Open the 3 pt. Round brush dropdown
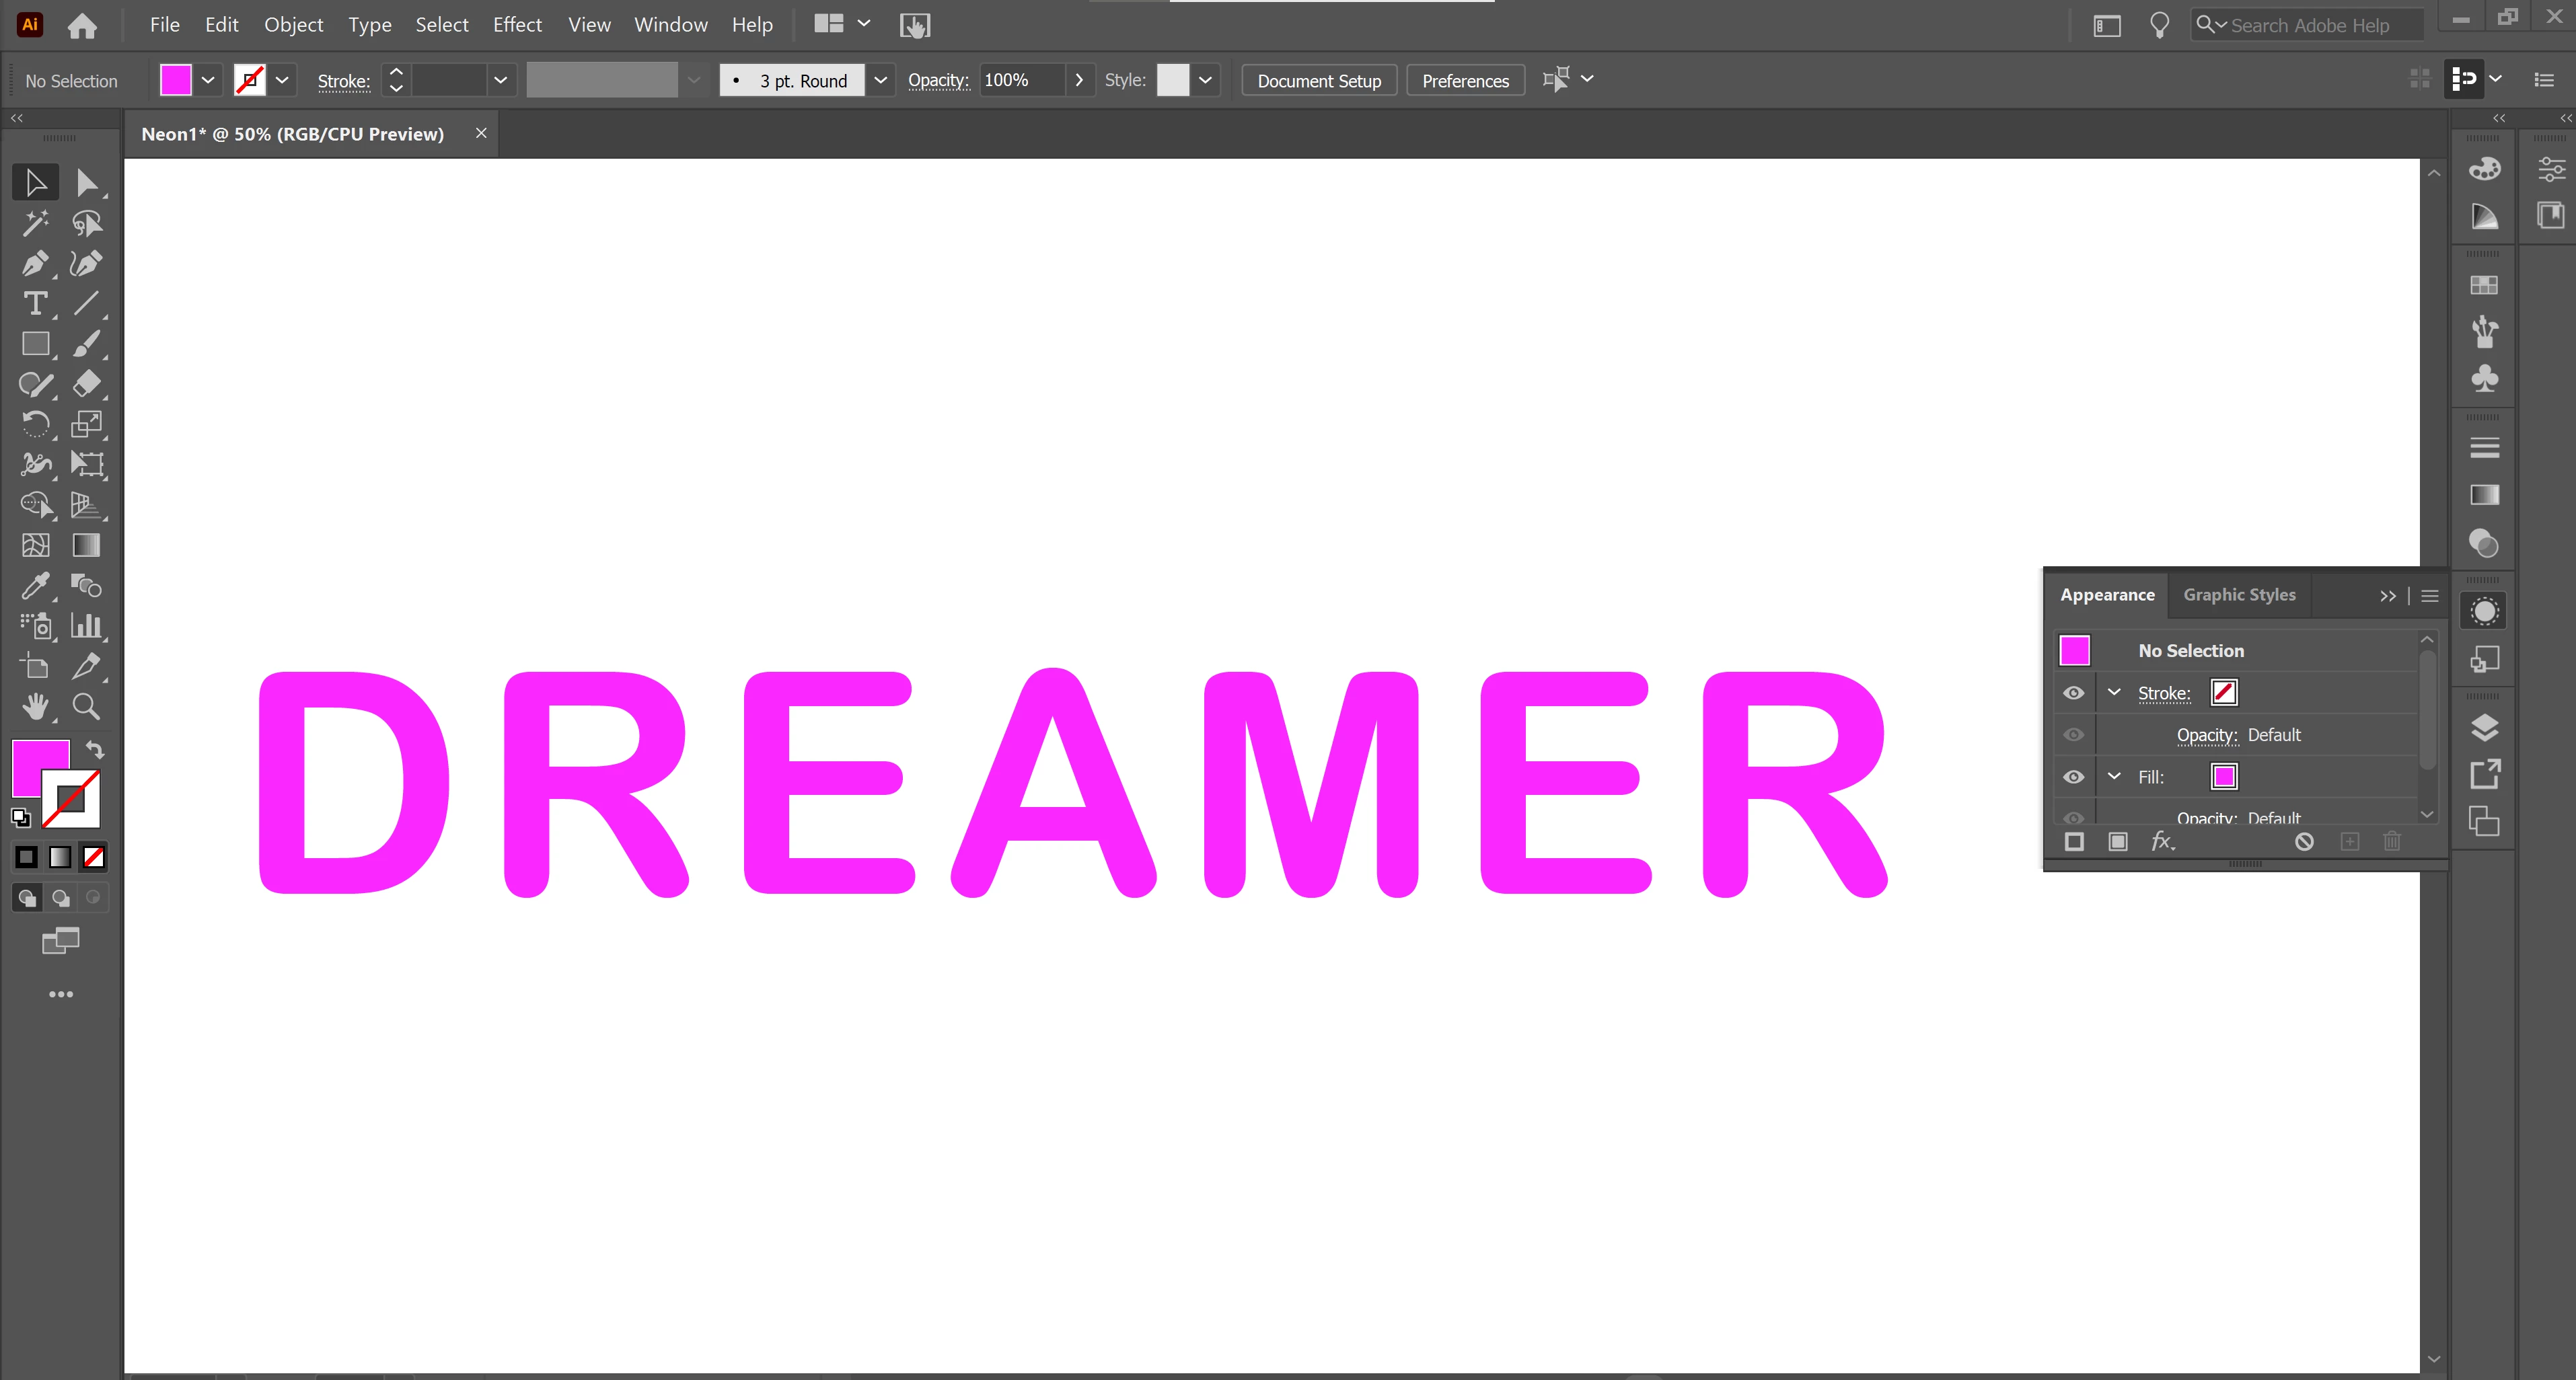This screenshot has width=2576, height=1380. click(x=880, y=80)
